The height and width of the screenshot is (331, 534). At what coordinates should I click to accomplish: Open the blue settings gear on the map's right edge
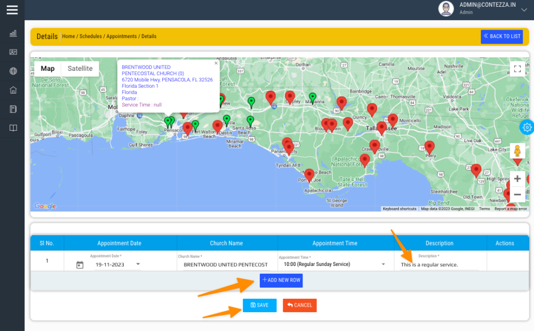tap(527, 128)
